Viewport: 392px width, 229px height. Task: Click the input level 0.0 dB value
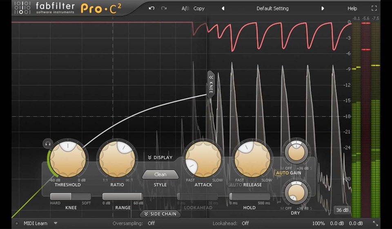coord(337,223)
